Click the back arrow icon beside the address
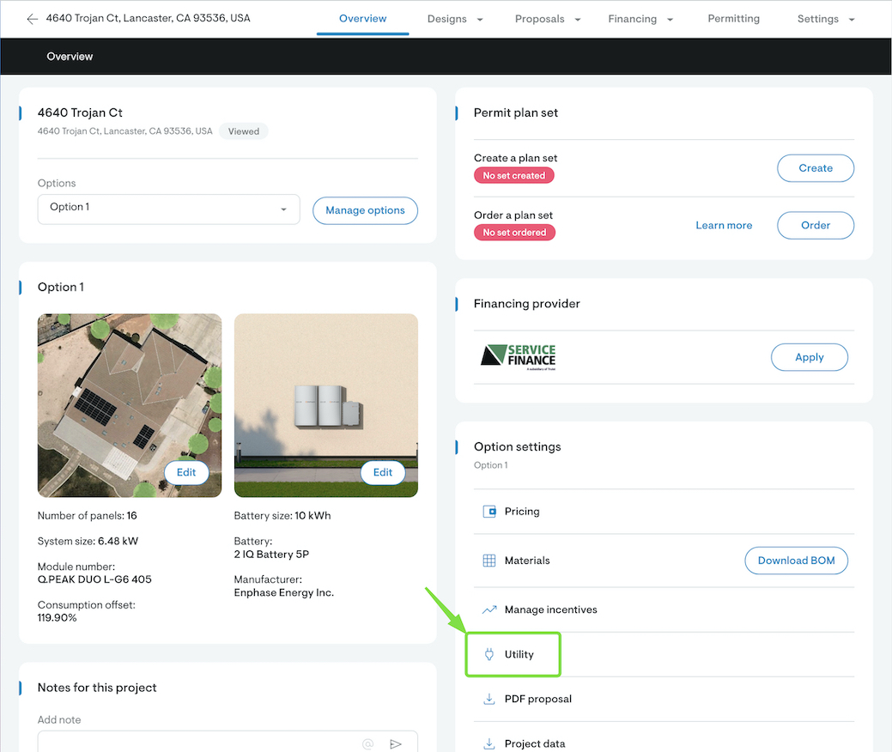Viewport: 892px width, 752px height. [32, 19]
